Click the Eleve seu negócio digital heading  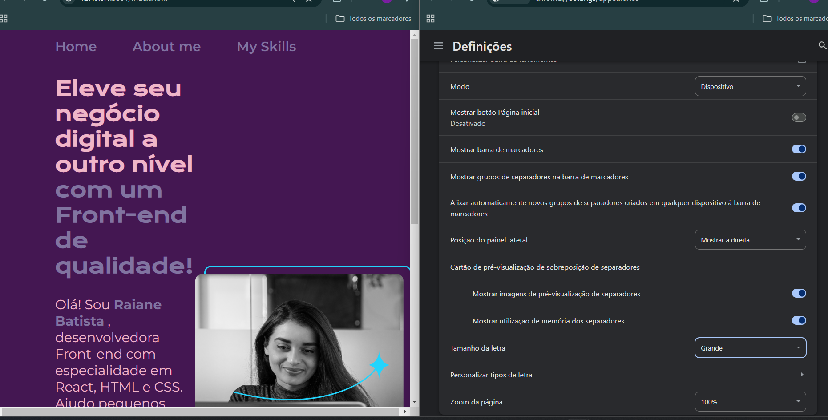tap(124, 126)
